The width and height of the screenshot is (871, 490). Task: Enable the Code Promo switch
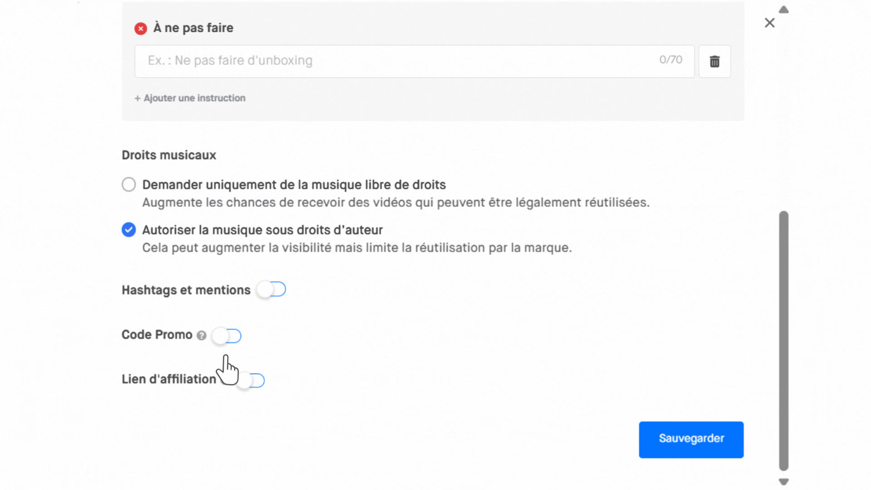coord(227,336)
